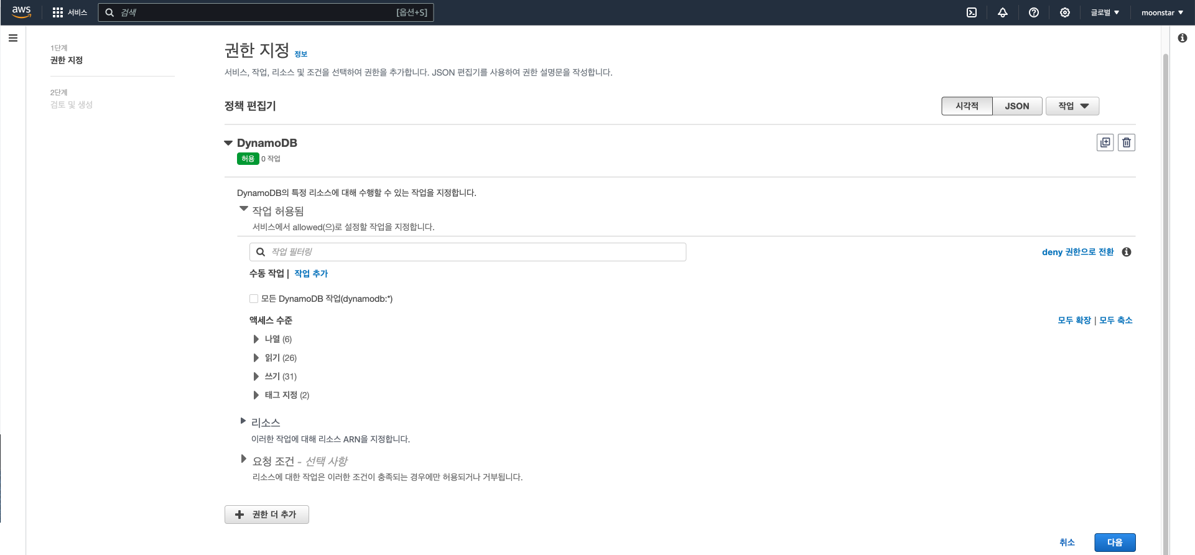The image size is (1195, 555).
Task: Click deny 권한으로 전환 link
Action: pyautogui.click(x=1078, y=252)
